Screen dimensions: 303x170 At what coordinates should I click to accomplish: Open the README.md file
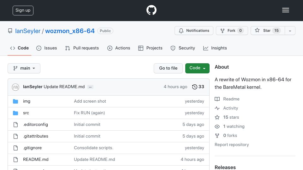pos(36,159)
